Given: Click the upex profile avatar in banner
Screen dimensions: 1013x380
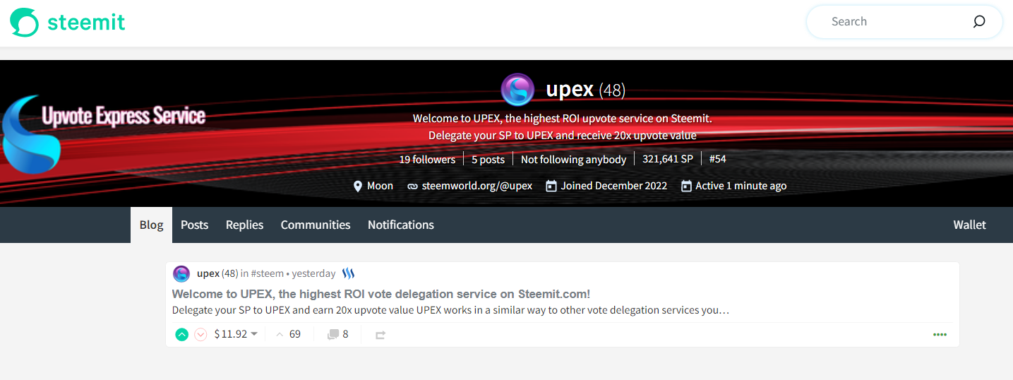Looking at the screenshot, I should [x=517, y=90].
